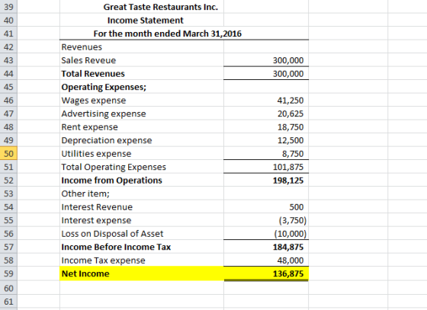Click the 8,750 utilities value cell

point(266,153)
